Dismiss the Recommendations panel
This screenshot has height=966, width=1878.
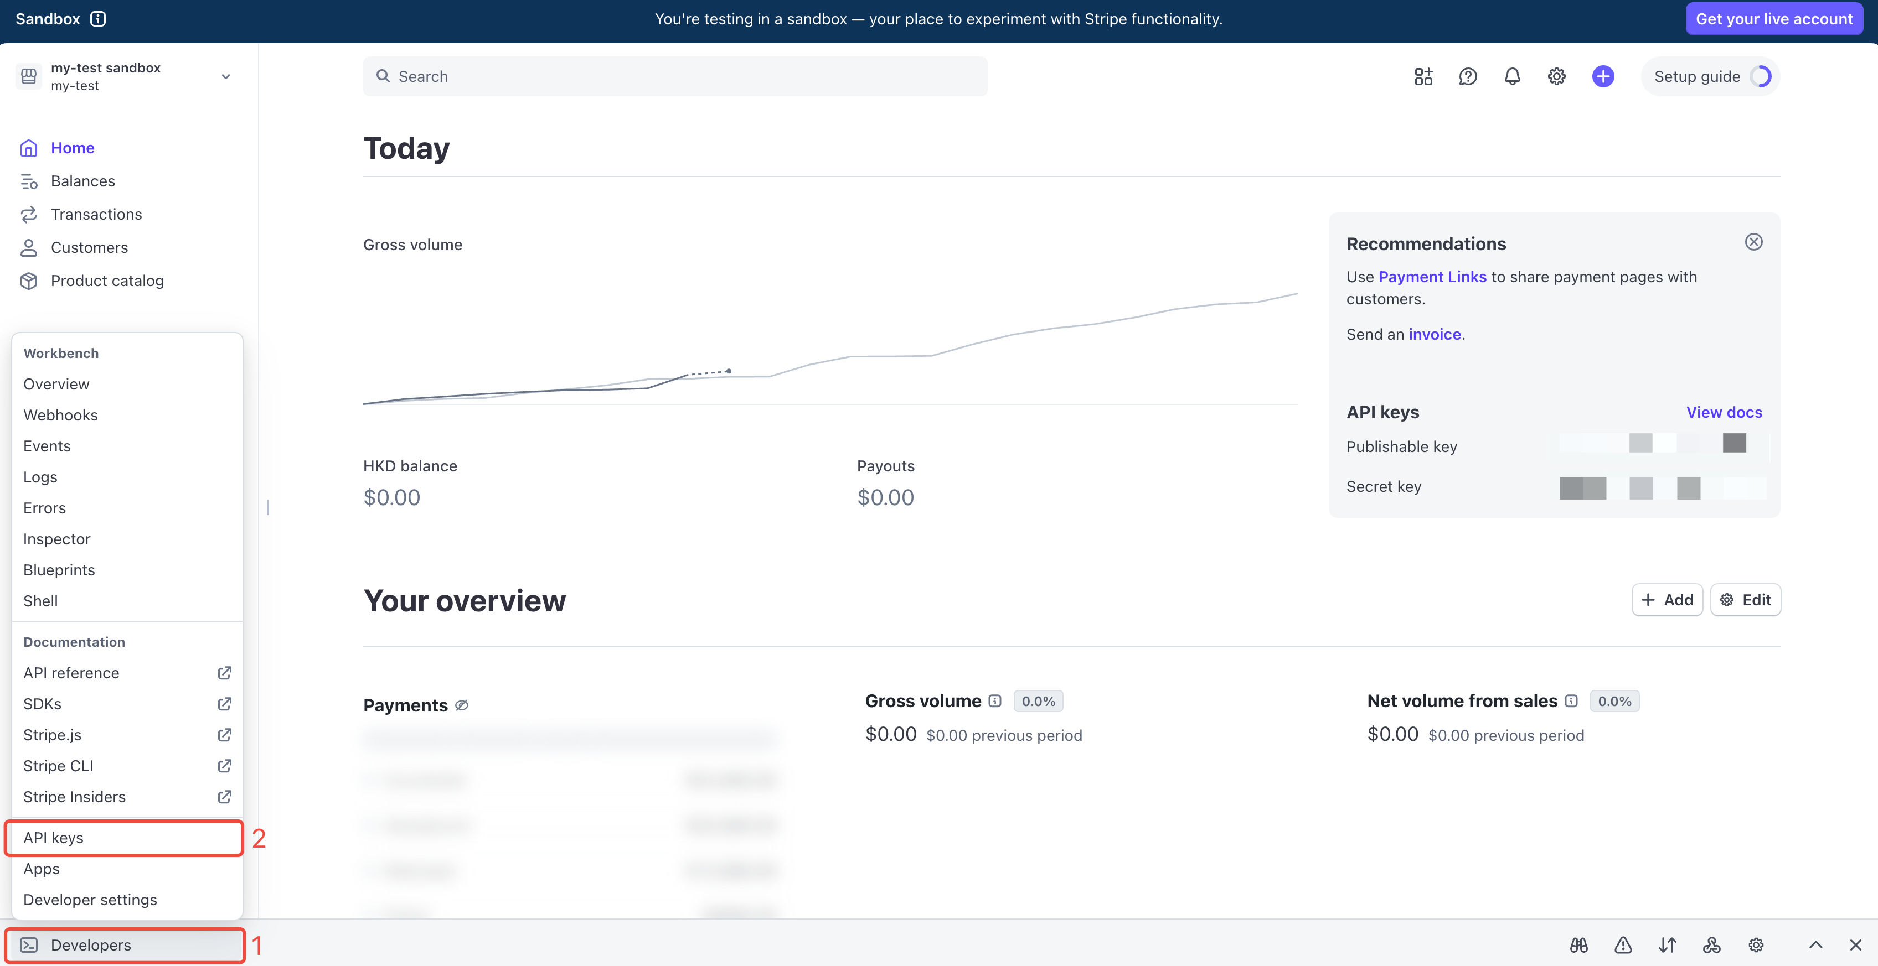tap(1753, 242)
